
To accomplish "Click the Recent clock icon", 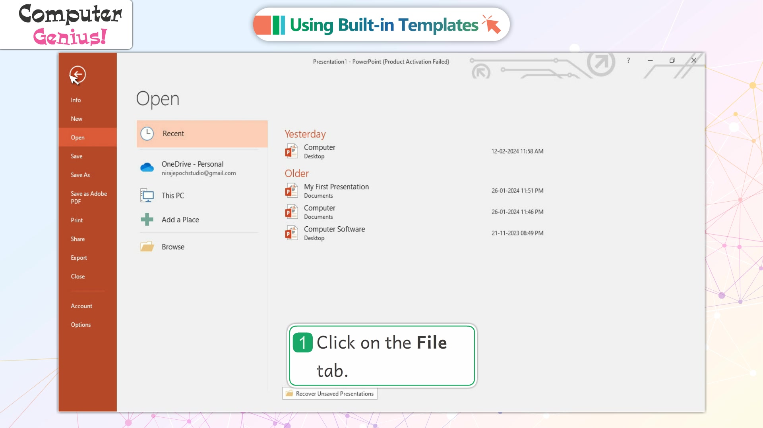I will [147, 134].
